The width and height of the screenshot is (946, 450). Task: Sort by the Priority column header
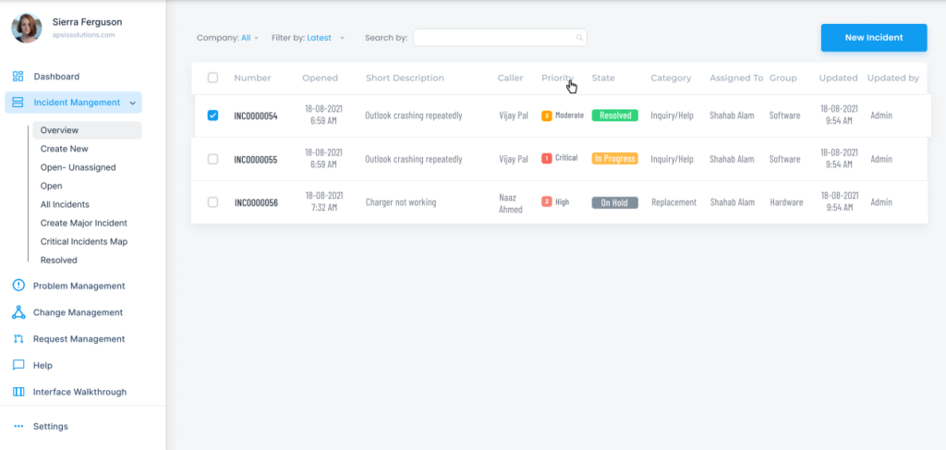pyautogui.click(x=557, y=78)
